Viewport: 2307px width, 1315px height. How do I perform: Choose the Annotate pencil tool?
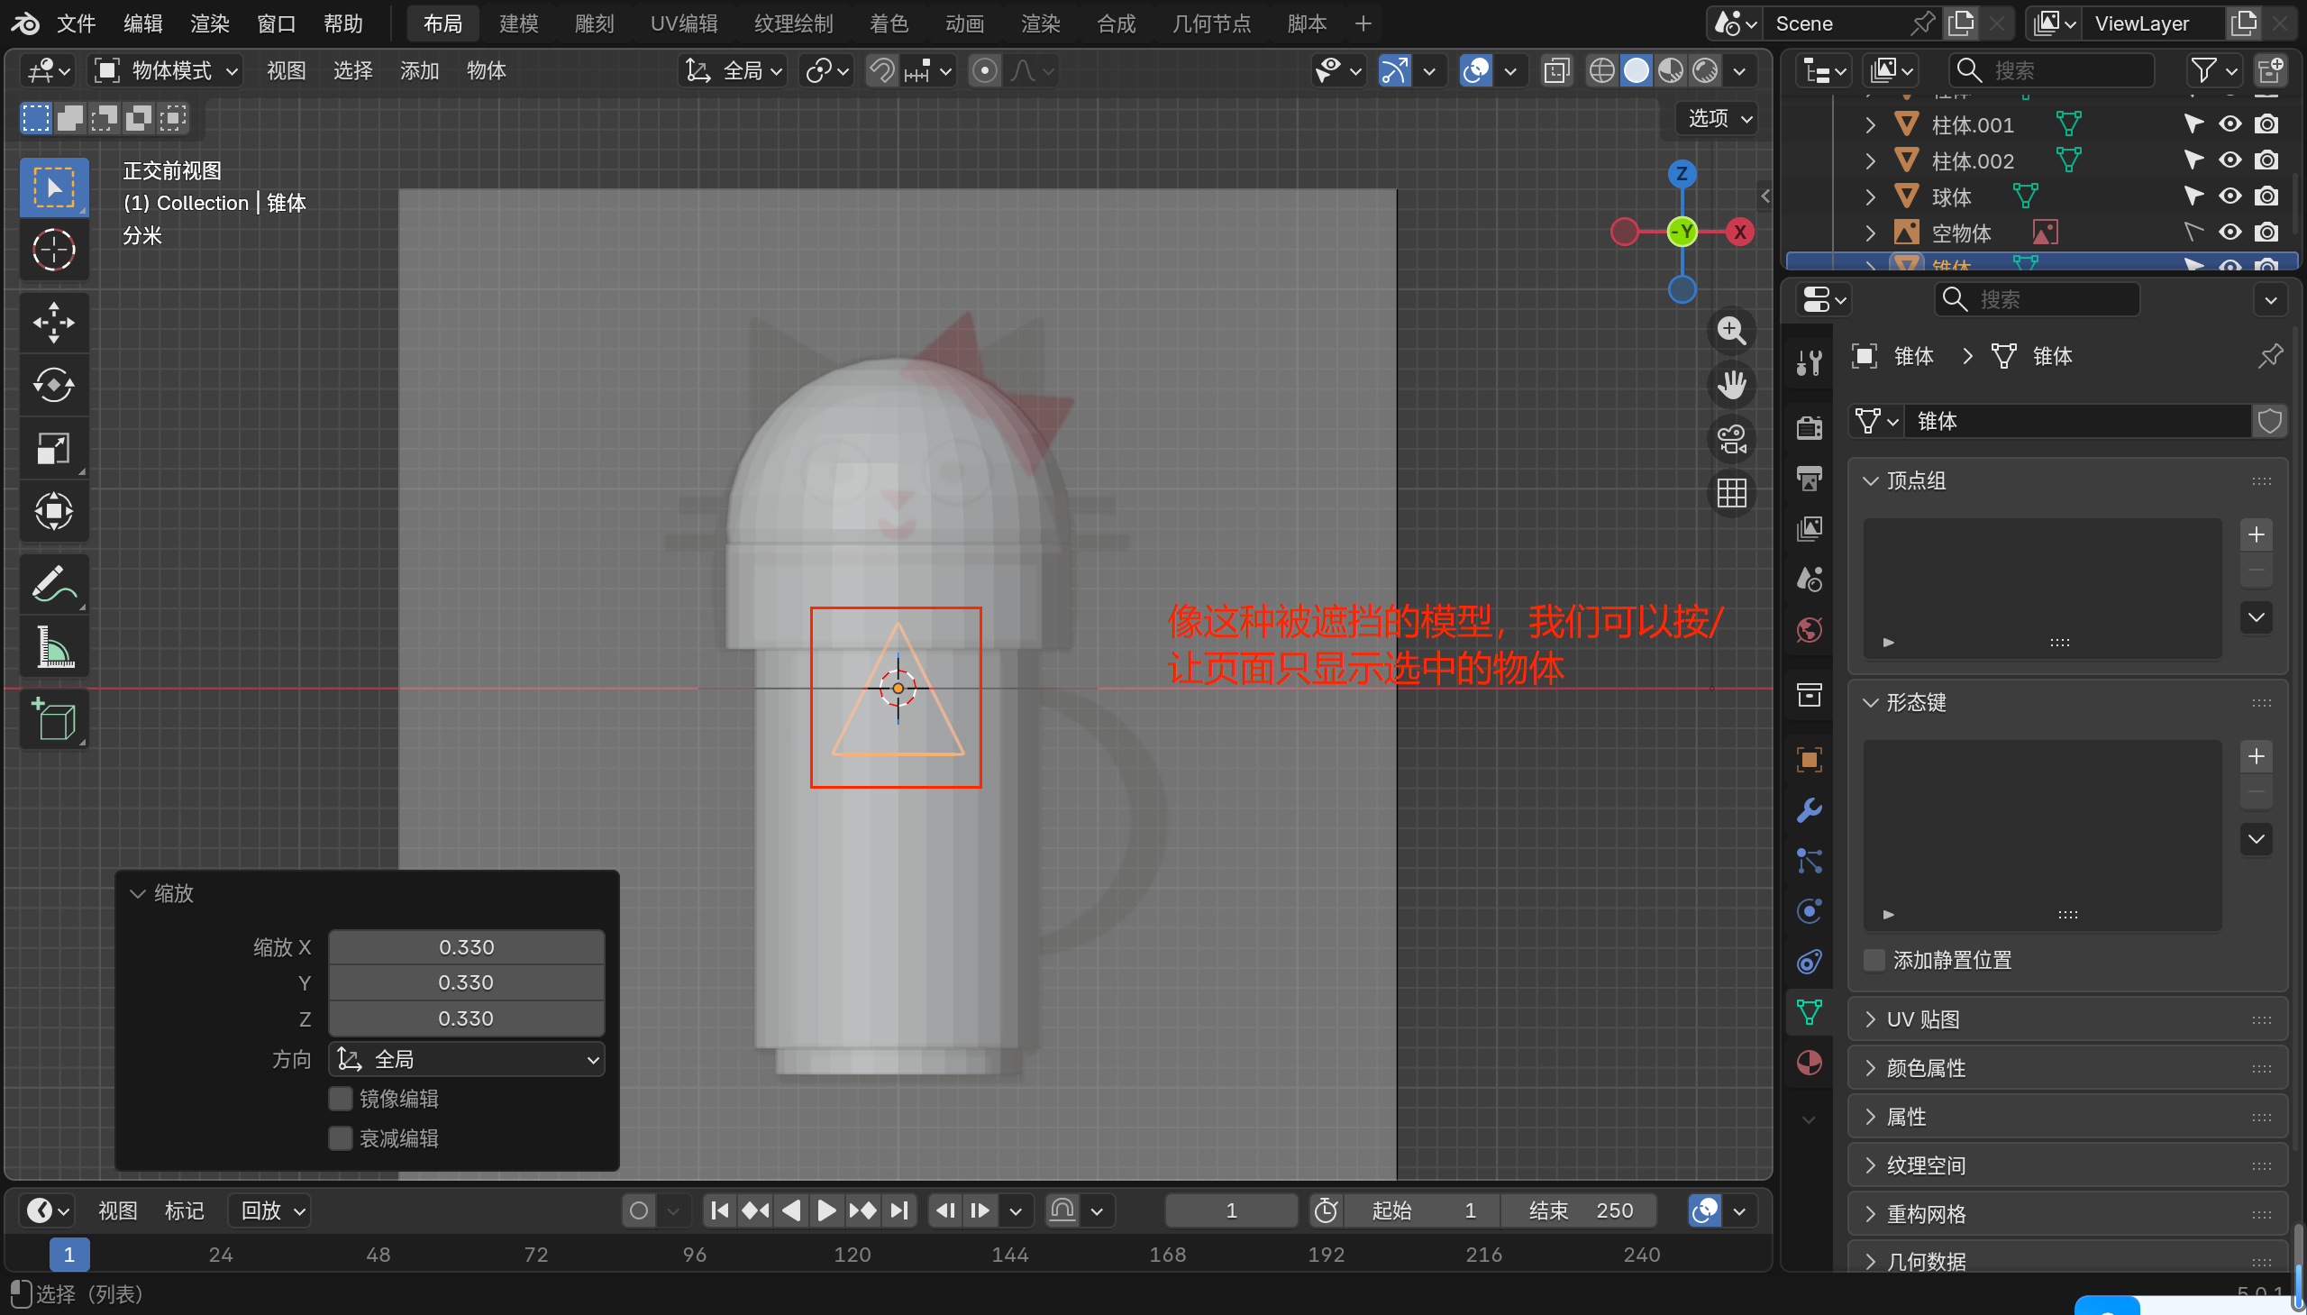[53, 584]
